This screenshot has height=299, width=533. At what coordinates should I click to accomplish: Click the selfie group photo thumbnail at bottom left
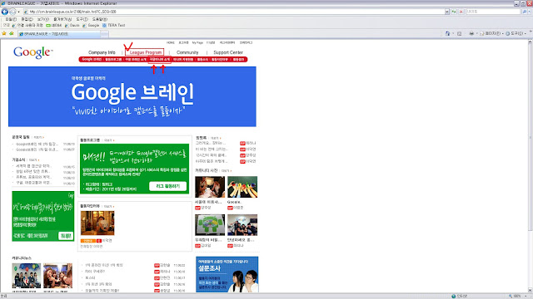57,276
